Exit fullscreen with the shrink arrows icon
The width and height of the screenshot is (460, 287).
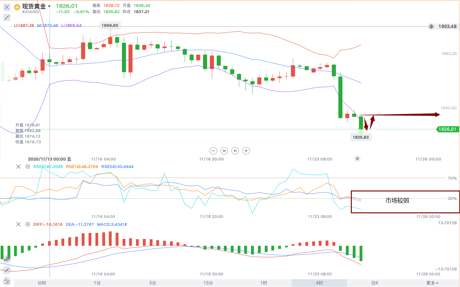[7, 17]
